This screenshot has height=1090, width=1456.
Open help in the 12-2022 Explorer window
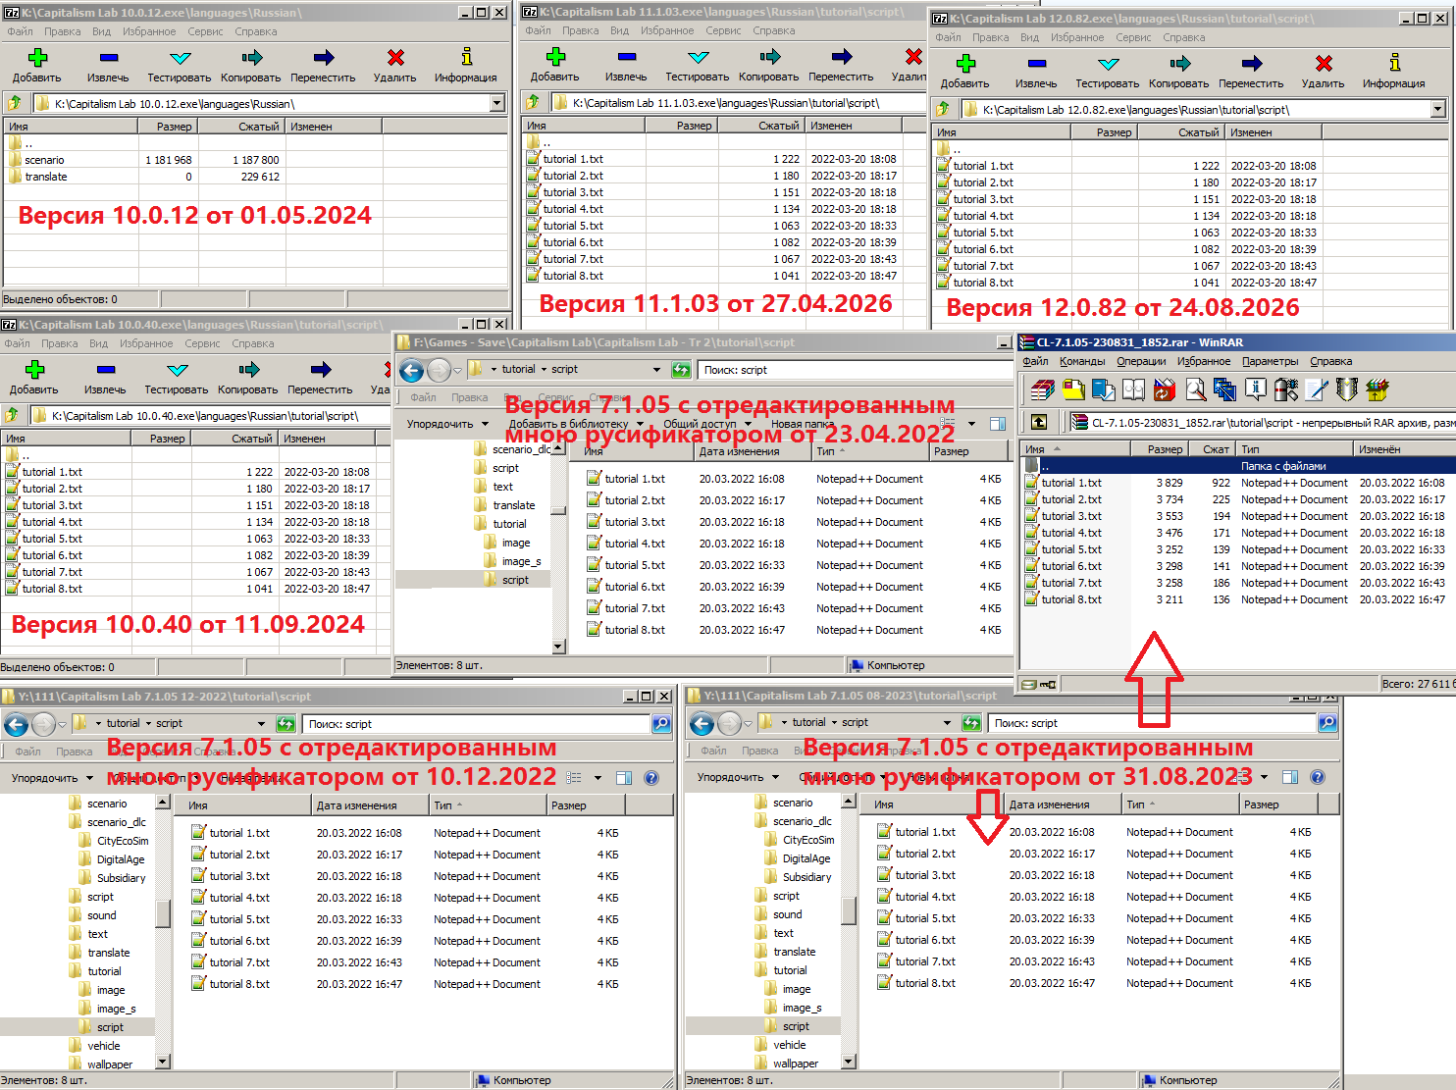[650, 778]
